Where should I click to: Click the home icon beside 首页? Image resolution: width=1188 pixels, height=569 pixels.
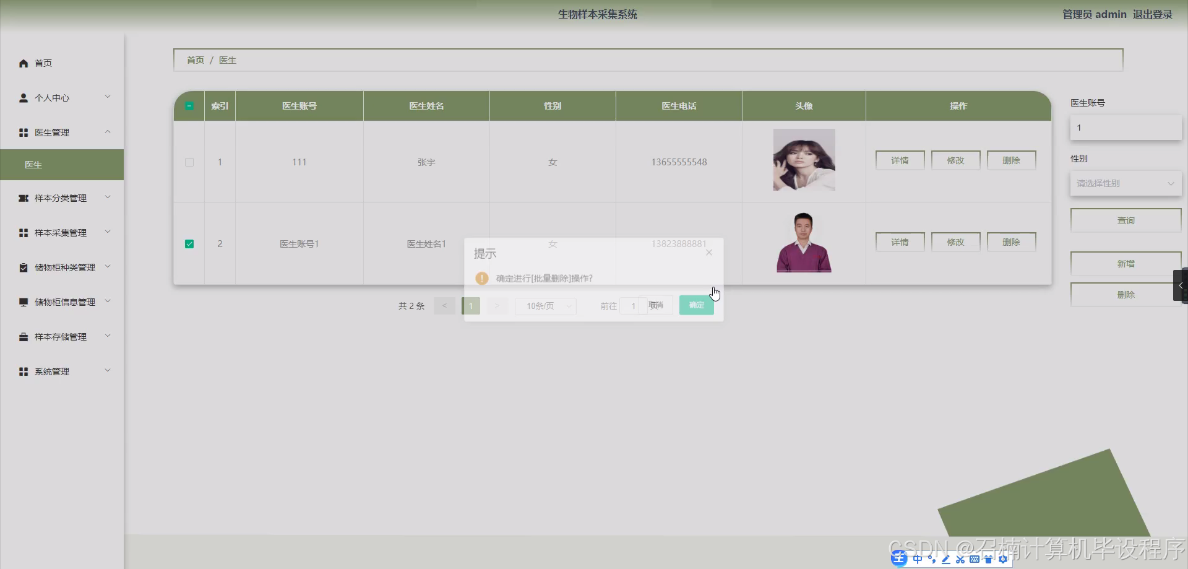24,63
